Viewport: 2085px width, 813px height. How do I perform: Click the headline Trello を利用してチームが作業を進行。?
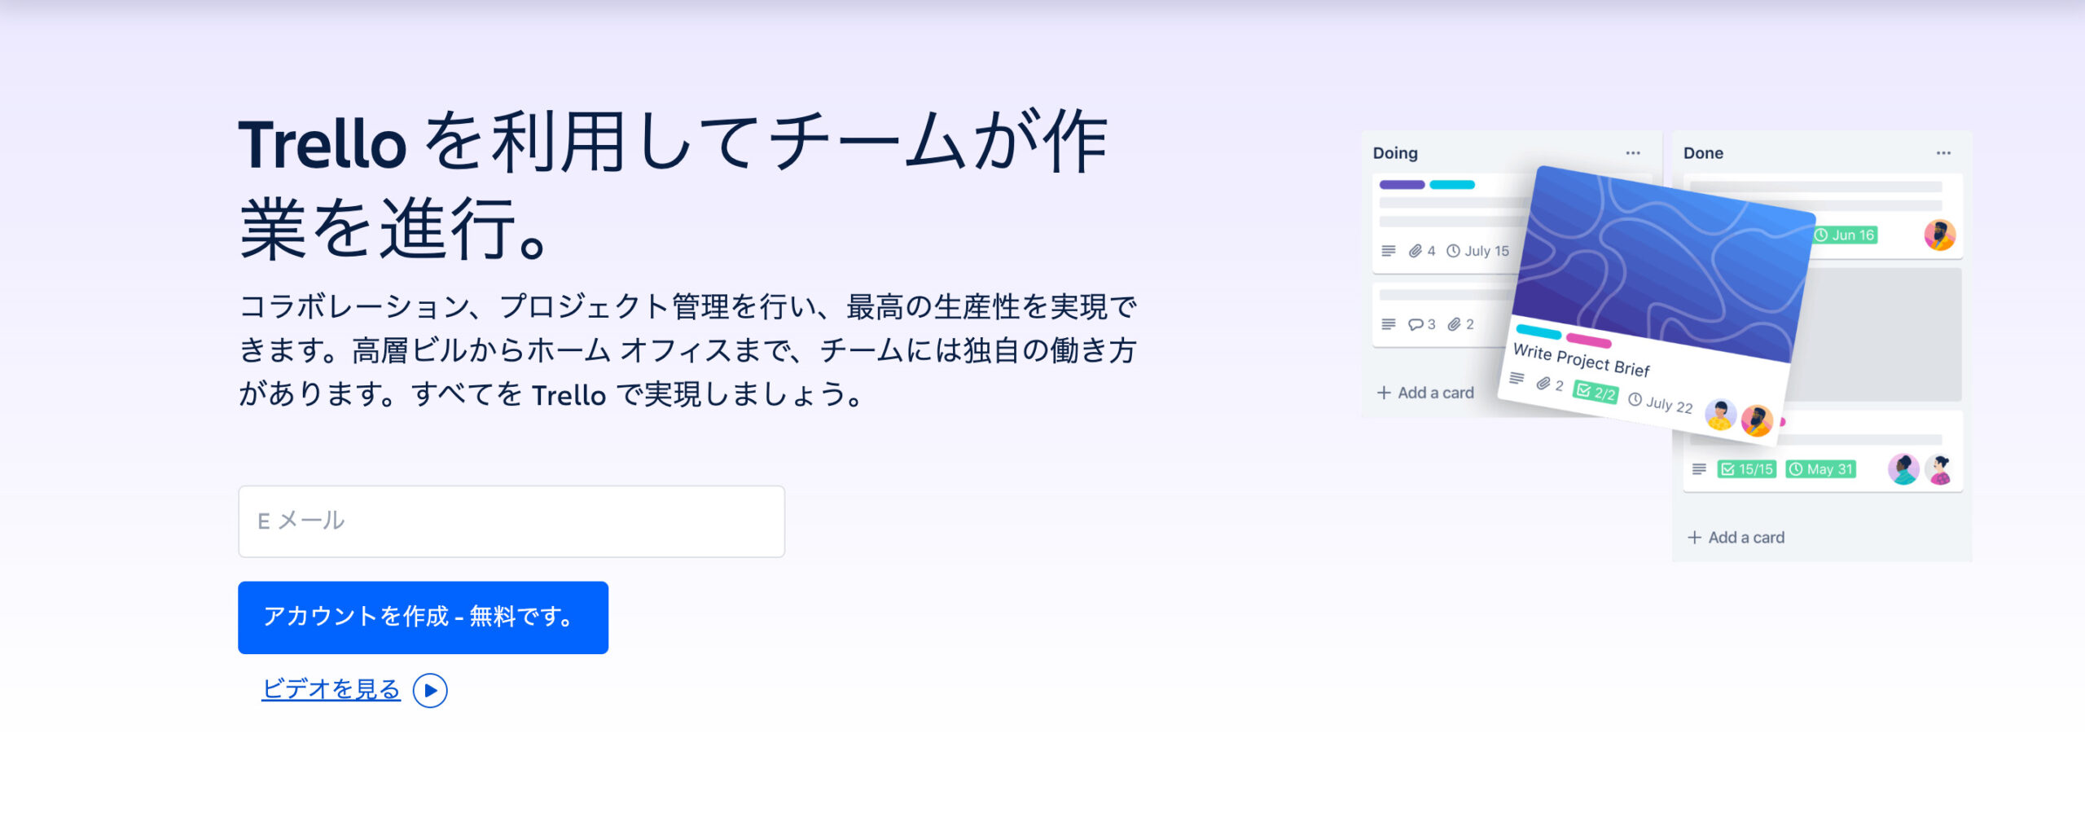673,185
